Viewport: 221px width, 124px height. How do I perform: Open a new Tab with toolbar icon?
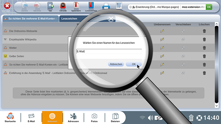coord(50,7)
